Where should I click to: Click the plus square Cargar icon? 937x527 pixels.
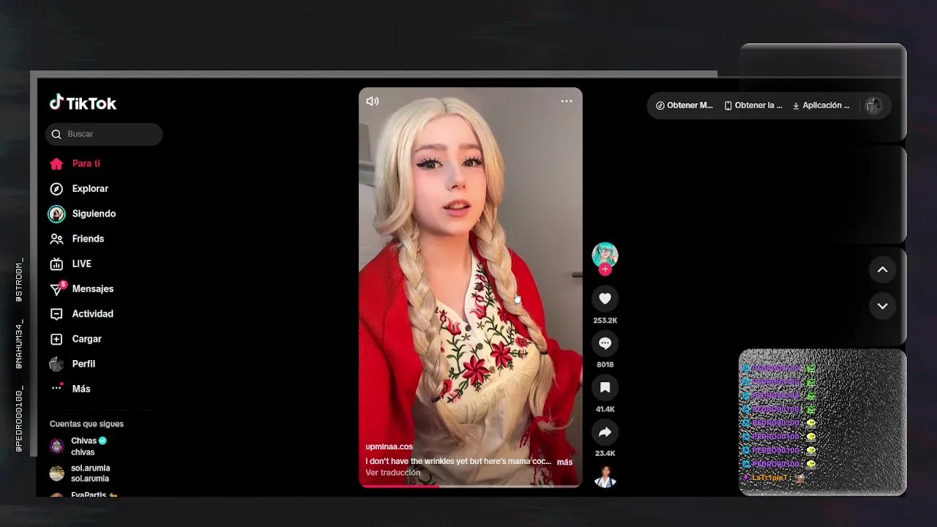click(56, 339)
